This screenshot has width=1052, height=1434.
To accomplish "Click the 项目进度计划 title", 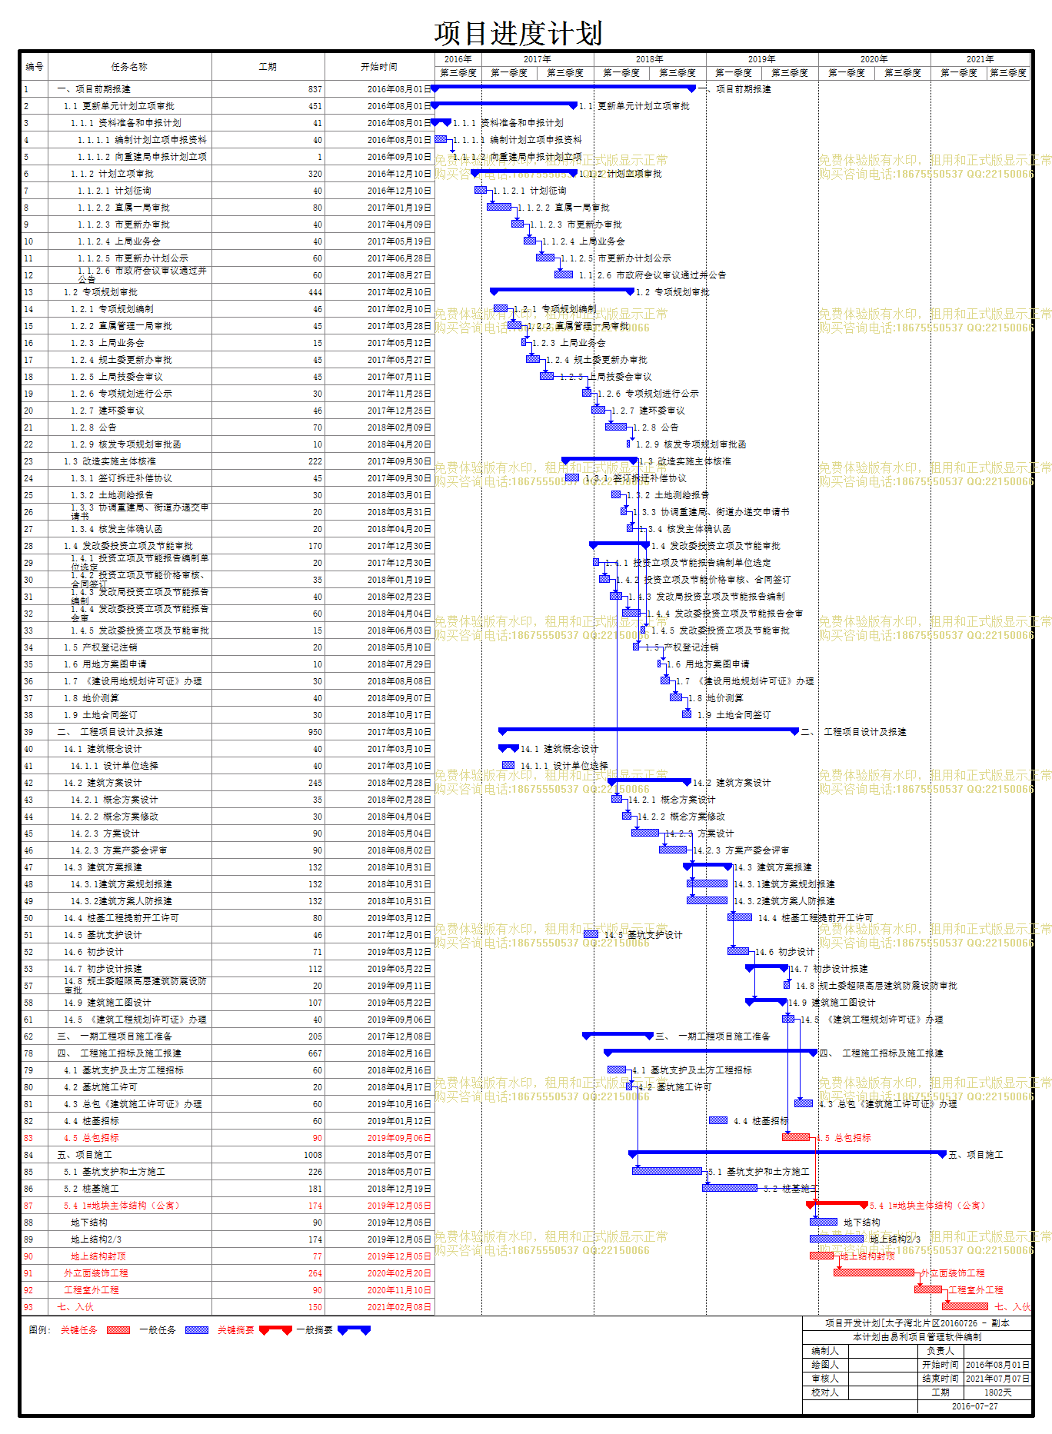I will click(518, 33).
